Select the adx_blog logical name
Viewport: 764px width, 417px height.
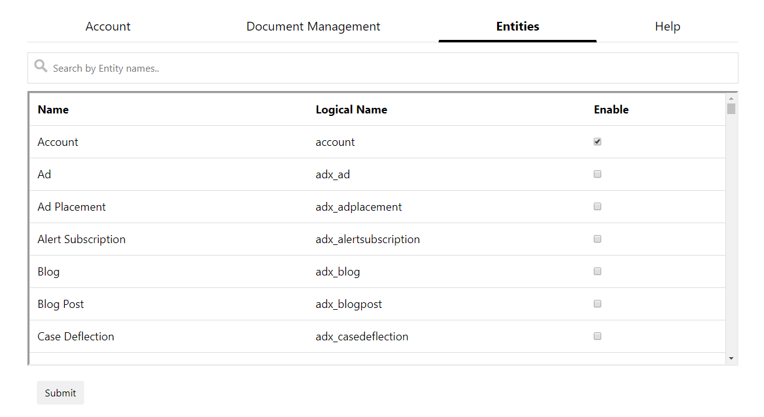coord(337,271)
